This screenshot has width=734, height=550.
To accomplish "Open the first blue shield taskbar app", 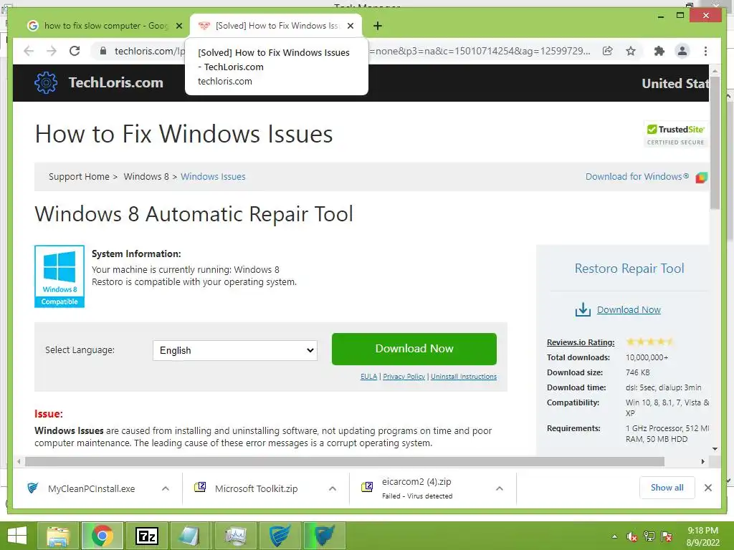I will 280,536.
